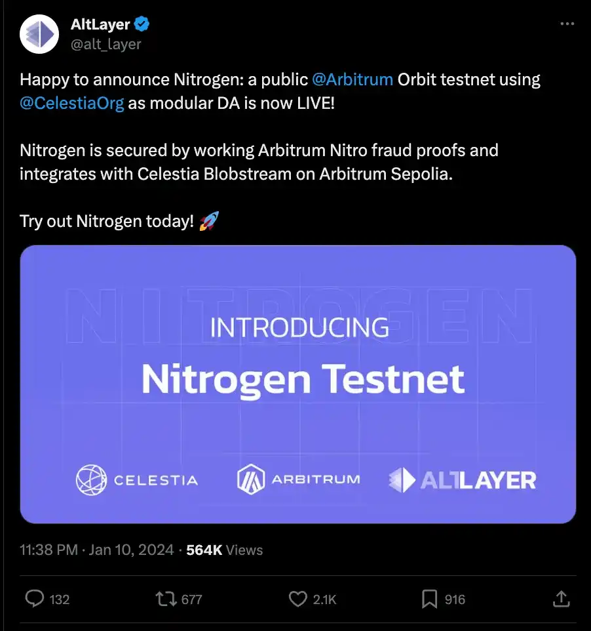Image resolution: width=591 pixels, height=631 pixels.
Task: Click the 11:38 PM timestamp
Action: click(x=48, y=550)
